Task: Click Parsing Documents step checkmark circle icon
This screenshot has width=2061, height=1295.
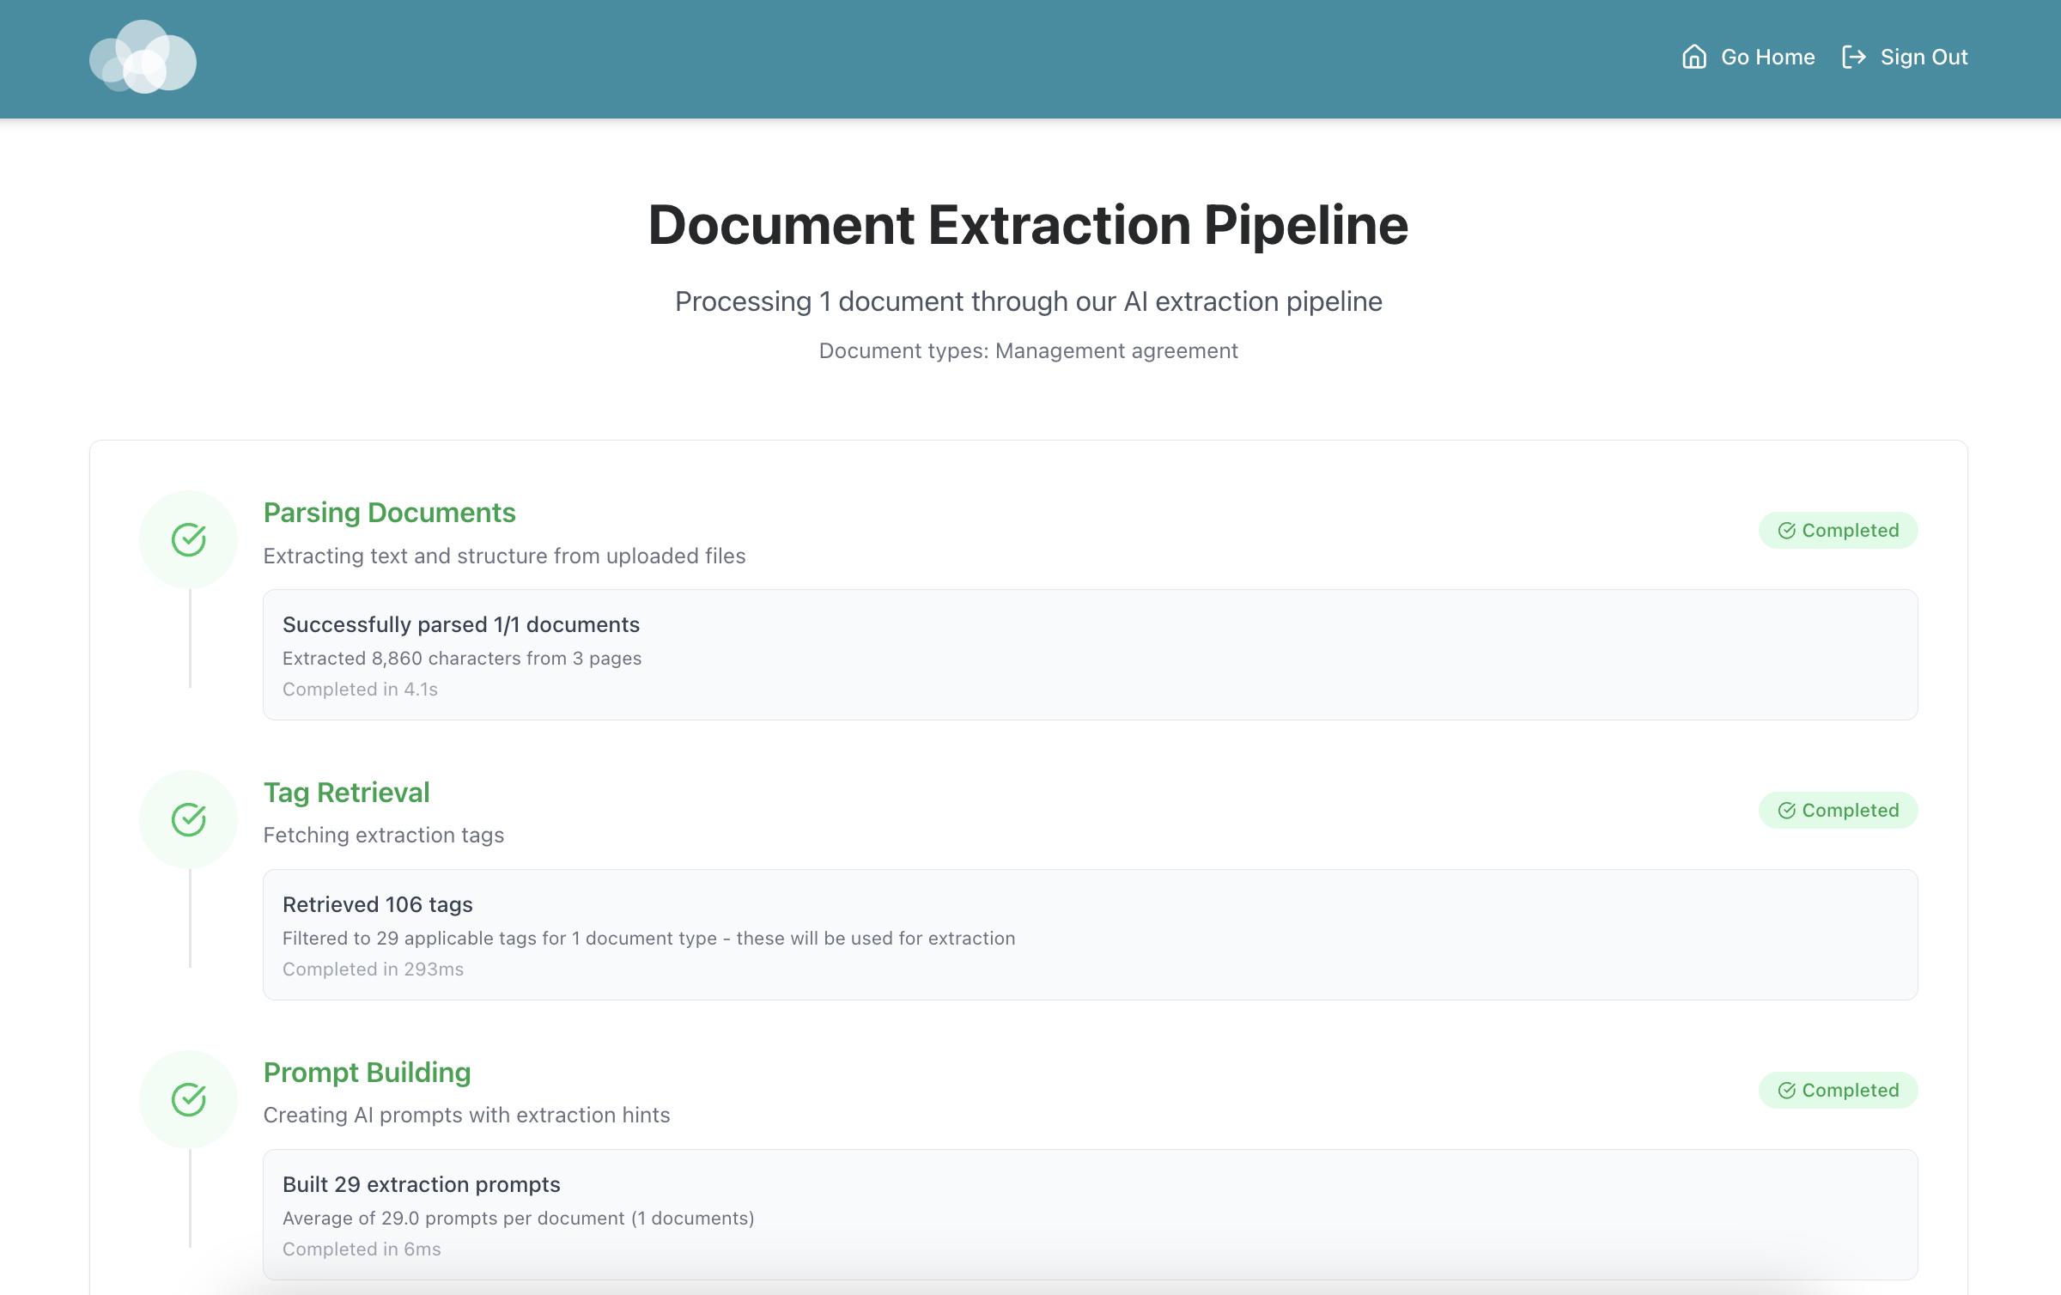Action: point(189,539)
